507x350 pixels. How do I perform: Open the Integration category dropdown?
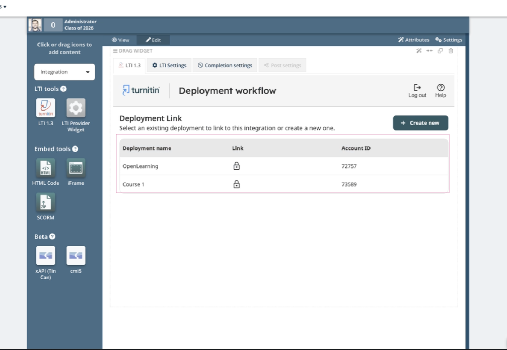point(64,72)
